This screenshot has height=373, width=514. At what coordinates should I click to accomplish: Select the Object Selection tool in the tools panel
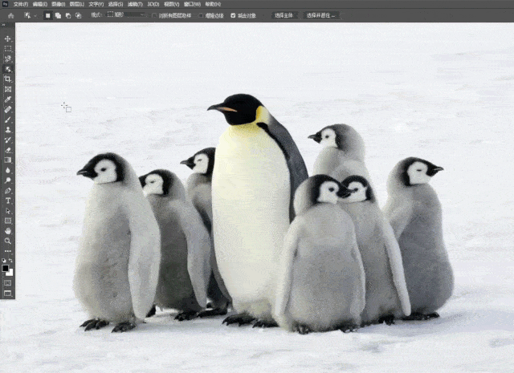(7, 69)
